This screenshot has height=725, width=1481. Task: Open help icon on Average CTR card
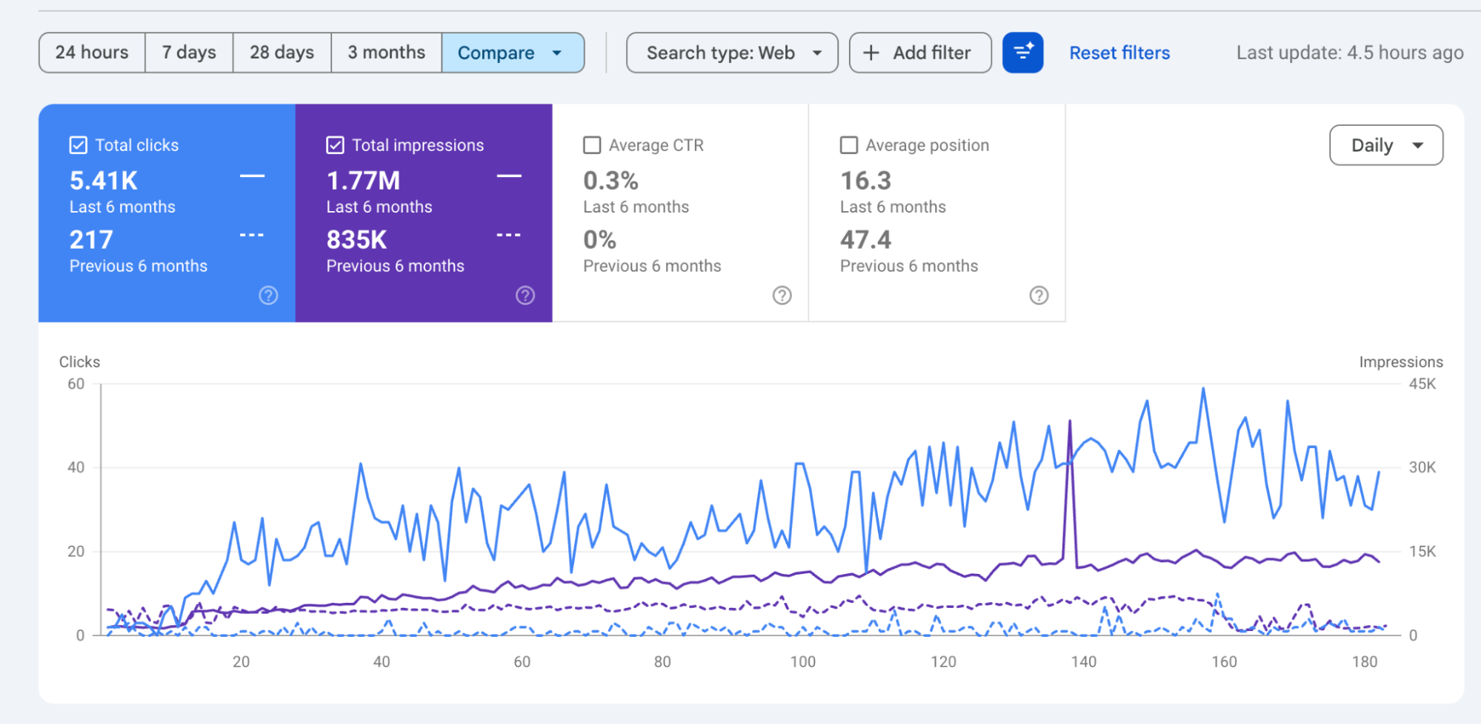pyautogui.click(x=782, y=295)
